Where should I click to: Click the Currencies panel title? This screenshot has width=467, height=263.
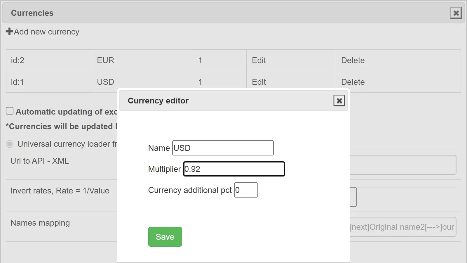(x=32, y=13)
